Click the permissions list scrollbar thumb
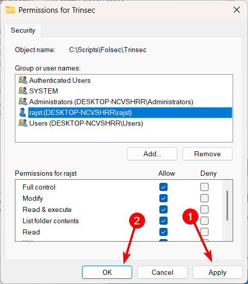Screen dimensions: 248x284 [227, 205]
